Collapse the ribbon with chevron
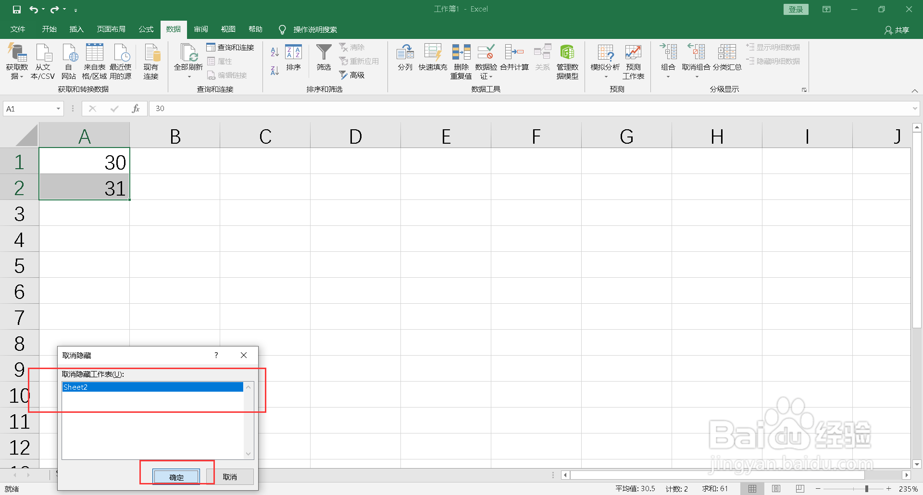923x495 pixels. (x=915, y=91)
